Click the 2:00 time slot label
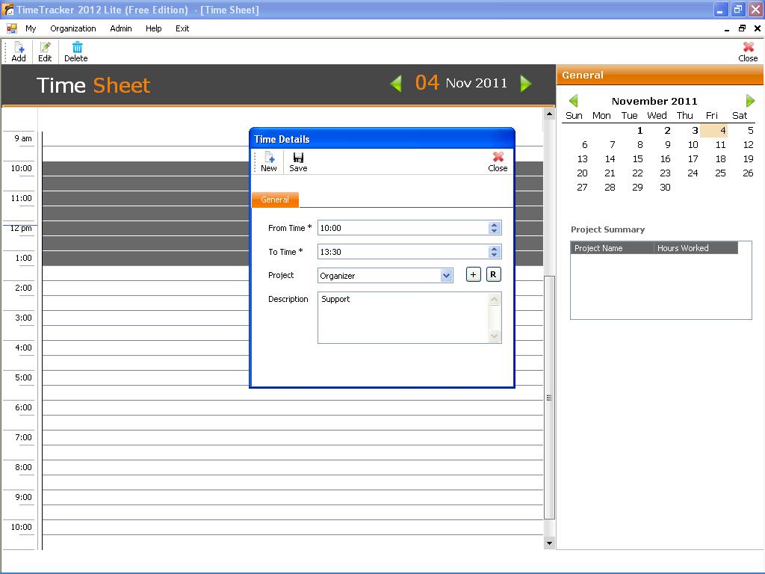Viewport: 765px width, 574px height. (x=23, y=288)
